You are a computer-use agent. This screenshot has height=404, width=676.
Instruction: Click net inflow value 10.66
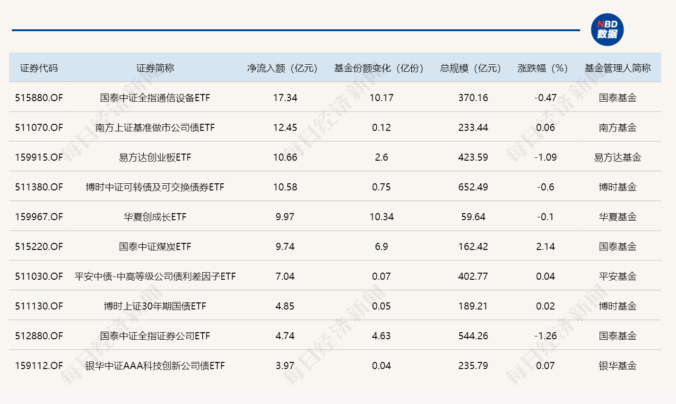click(x=285, y=157)
